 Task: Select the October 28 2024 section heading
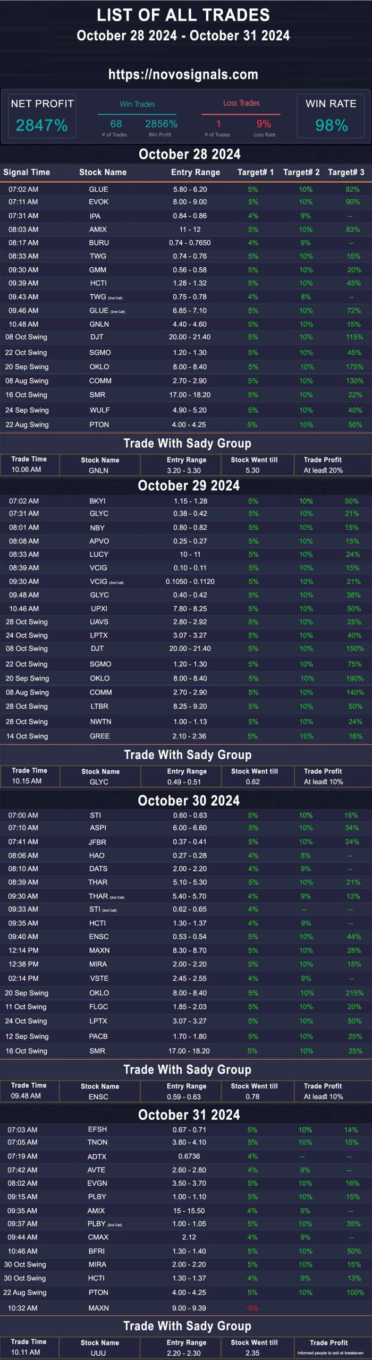pyautogui.click(x=190, y=154)
